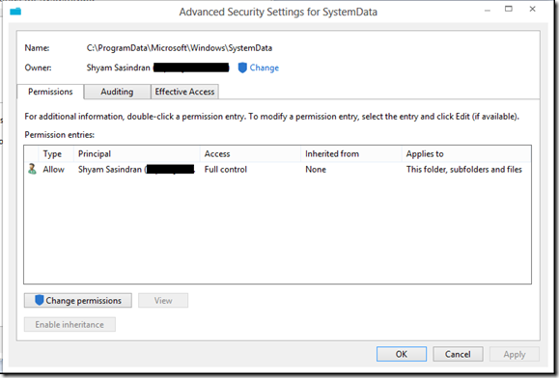The height and width of the screenshot is (378, 559).
Task: Click the Change owner link
Action: coord(265,67)
